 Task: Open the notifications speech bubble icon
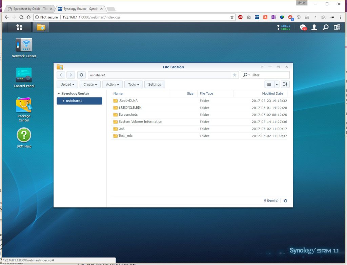[x=303, y=27]
